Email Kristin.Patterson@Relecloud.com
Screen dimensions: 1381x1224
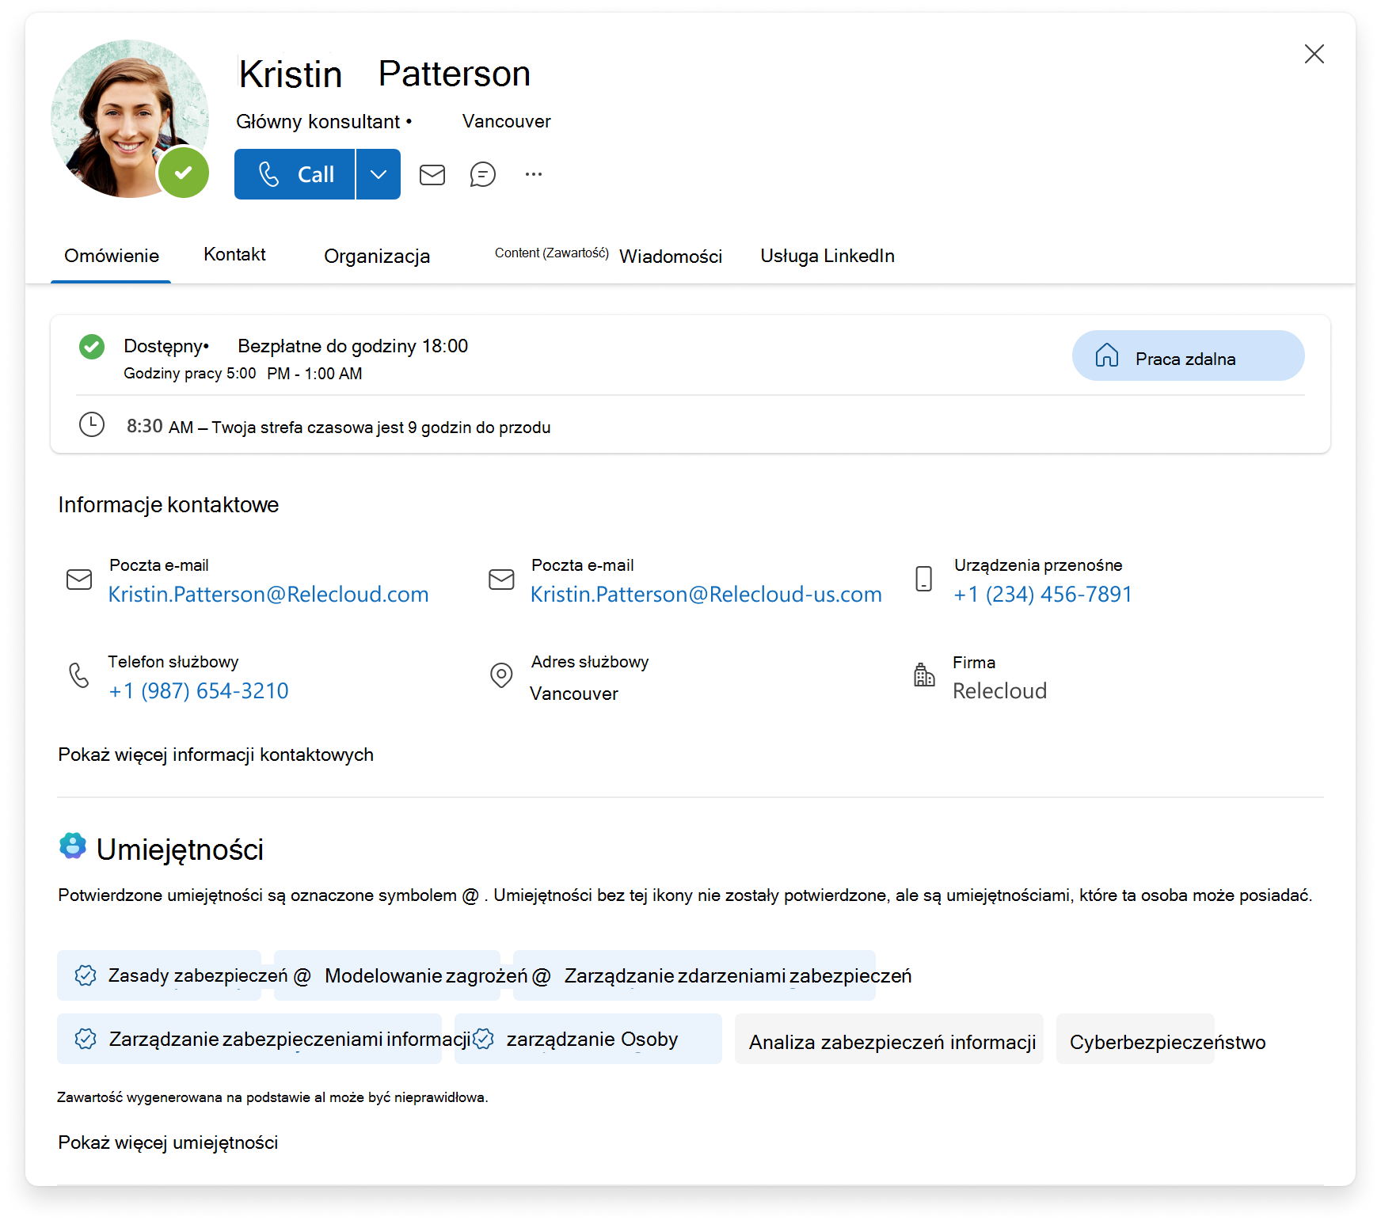[x=268, y=595]
